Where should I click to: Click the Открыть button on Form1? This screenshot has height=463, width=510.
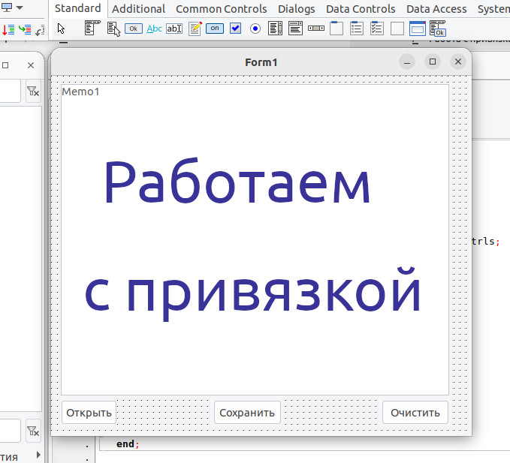coord(89,413)
